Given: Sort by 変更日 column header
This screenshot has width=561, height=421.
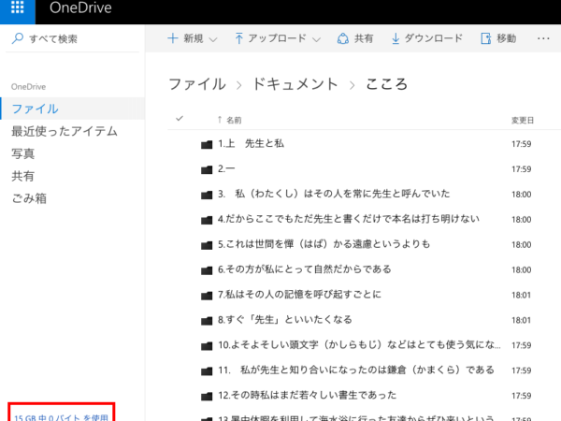Looking at the screenshot, I should (x=523, y=121).
